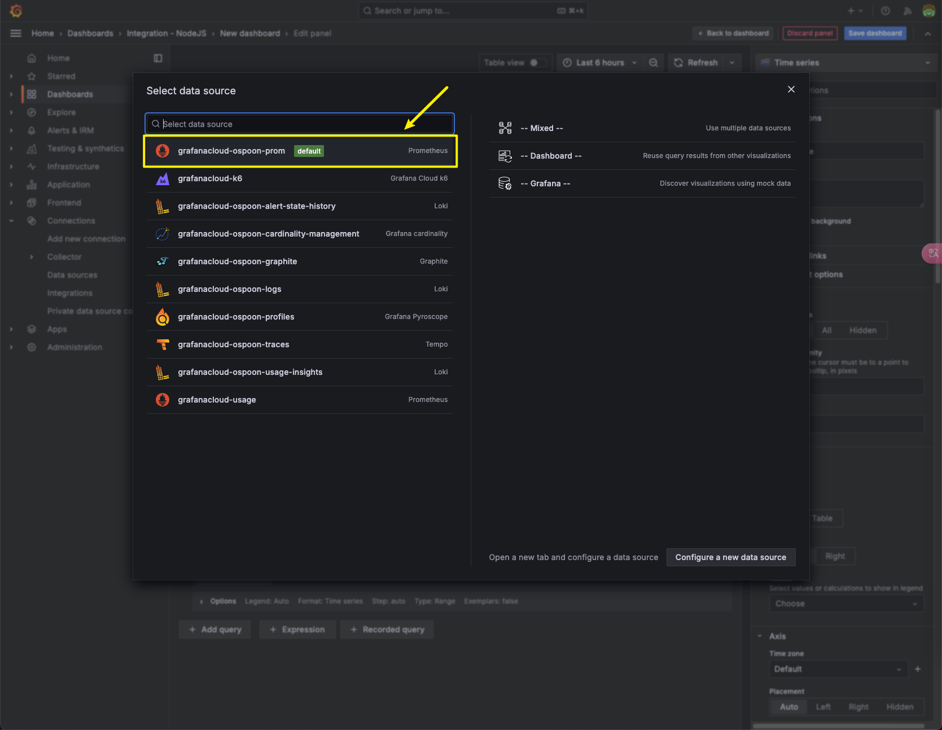Image resolution: width=942 pixels, height=730 pixels.
Task: Select Hidden axis placement option
Action: 900,707
